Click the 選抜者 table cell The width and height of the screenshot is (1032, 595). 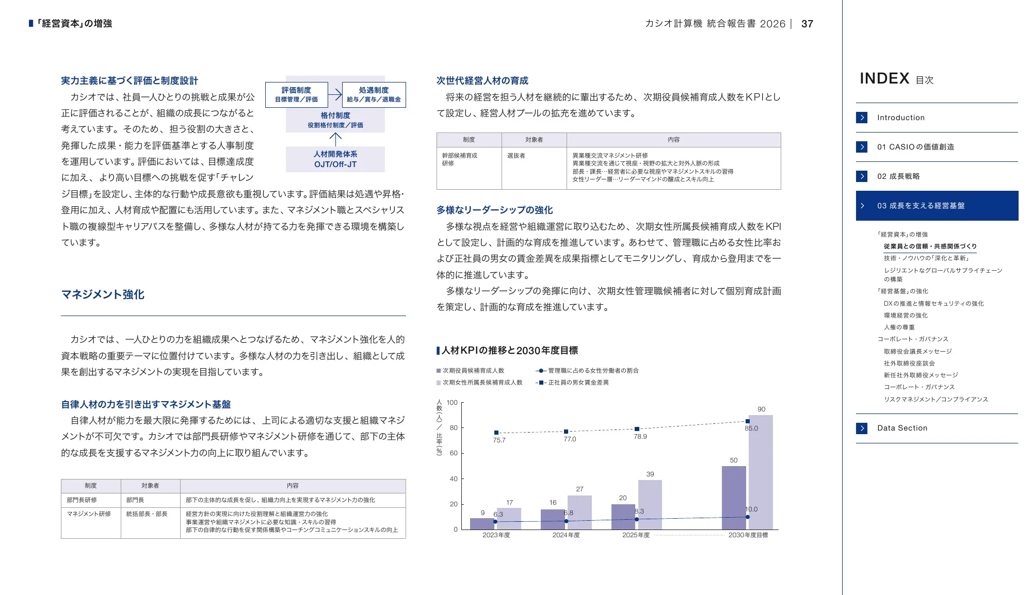tap(534, 169)
